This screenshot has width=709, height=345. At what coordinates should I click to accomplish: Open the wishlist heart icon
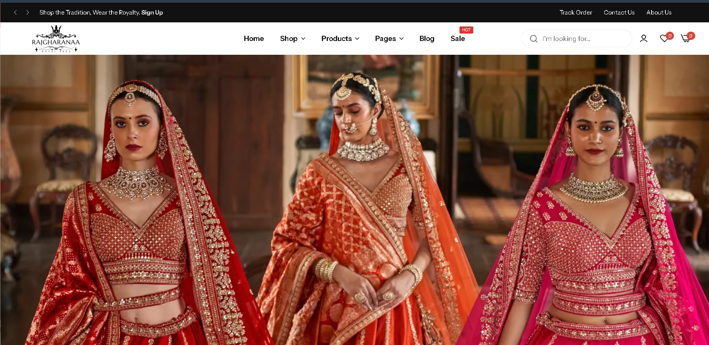tap(664, 38)
